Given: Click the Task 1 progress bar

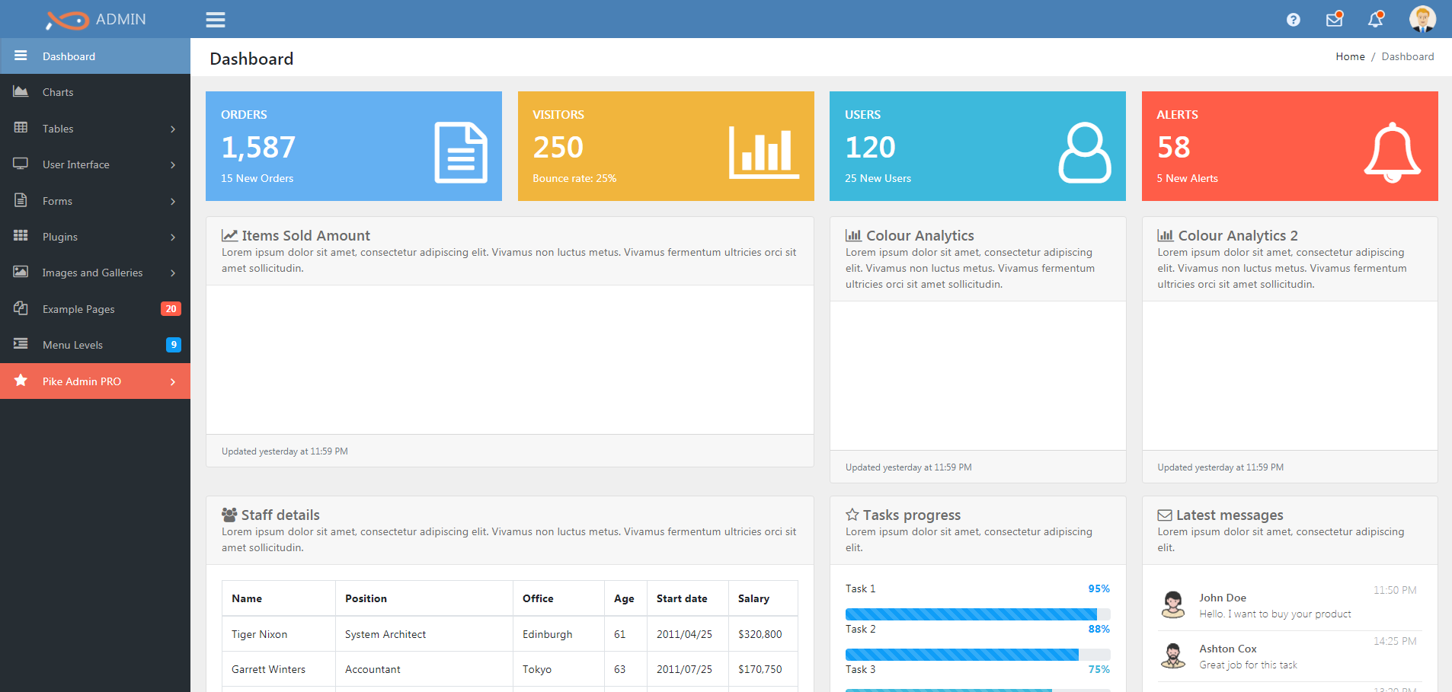Looking at the screenshot, I should pos(977,614).
